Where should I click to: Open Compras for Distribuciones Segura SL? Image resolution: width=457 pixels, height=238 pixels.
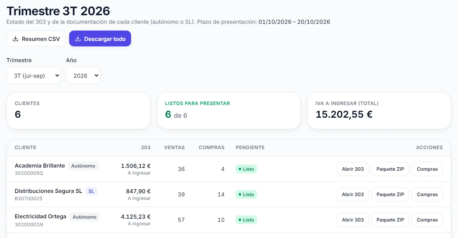coord(427,195)
